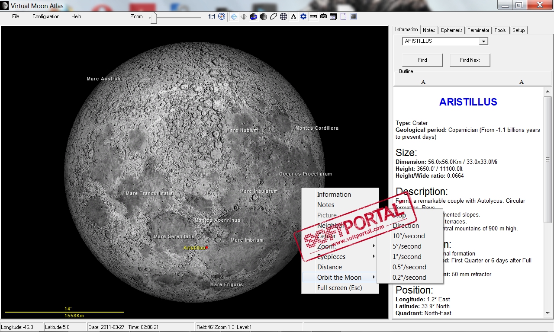Image resolution: width=554 pixels, height=332 pixels.
Task: Switch to the Information tab
Action: (x=406, y=29)
